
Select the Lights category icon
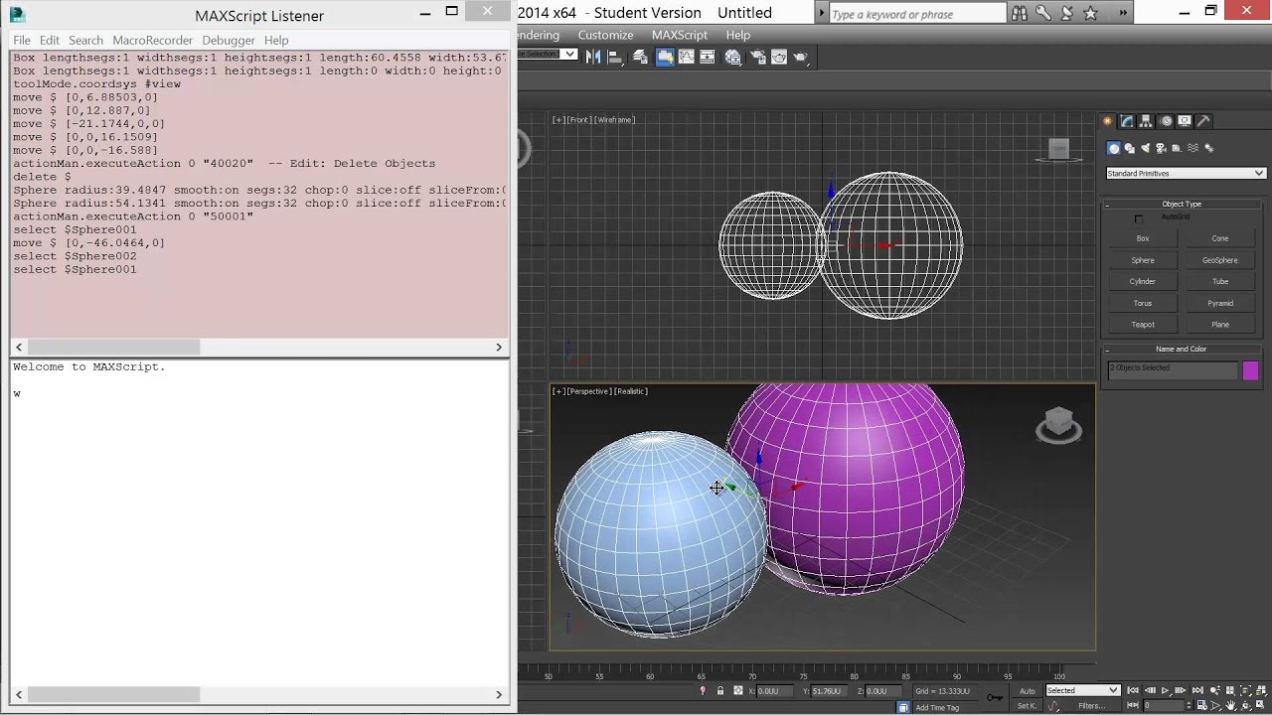tap(1146, 148)
